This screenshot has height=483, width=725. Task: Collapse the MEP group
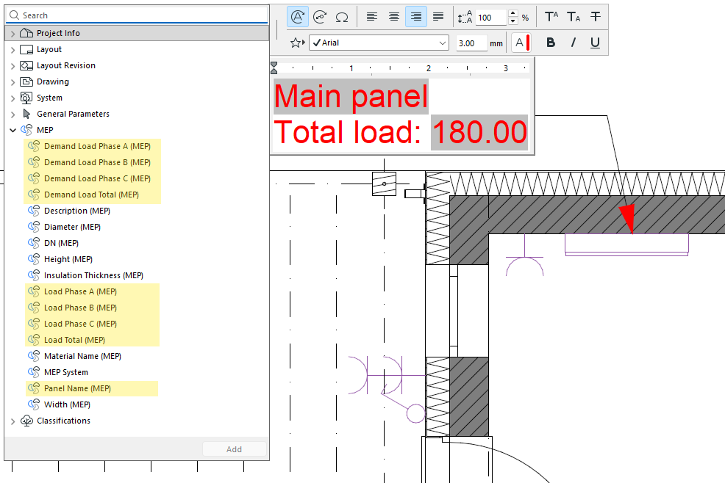click(13, 130)
